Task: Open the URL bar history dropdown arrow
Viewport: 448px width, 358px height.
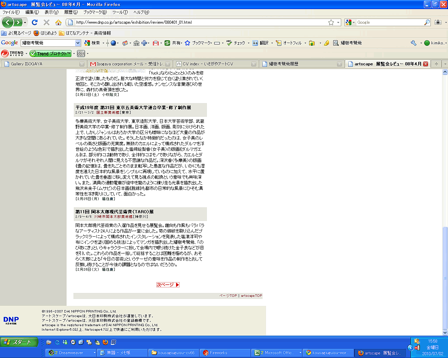Action: (x=338, y=22)
